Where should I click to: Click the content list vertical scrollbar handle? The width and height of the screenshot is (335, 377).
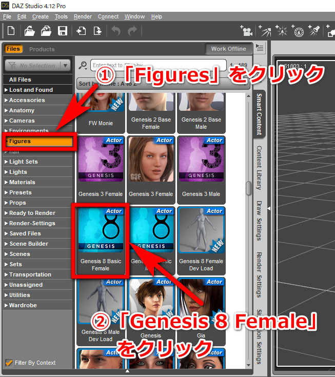(x=249, y=187)
